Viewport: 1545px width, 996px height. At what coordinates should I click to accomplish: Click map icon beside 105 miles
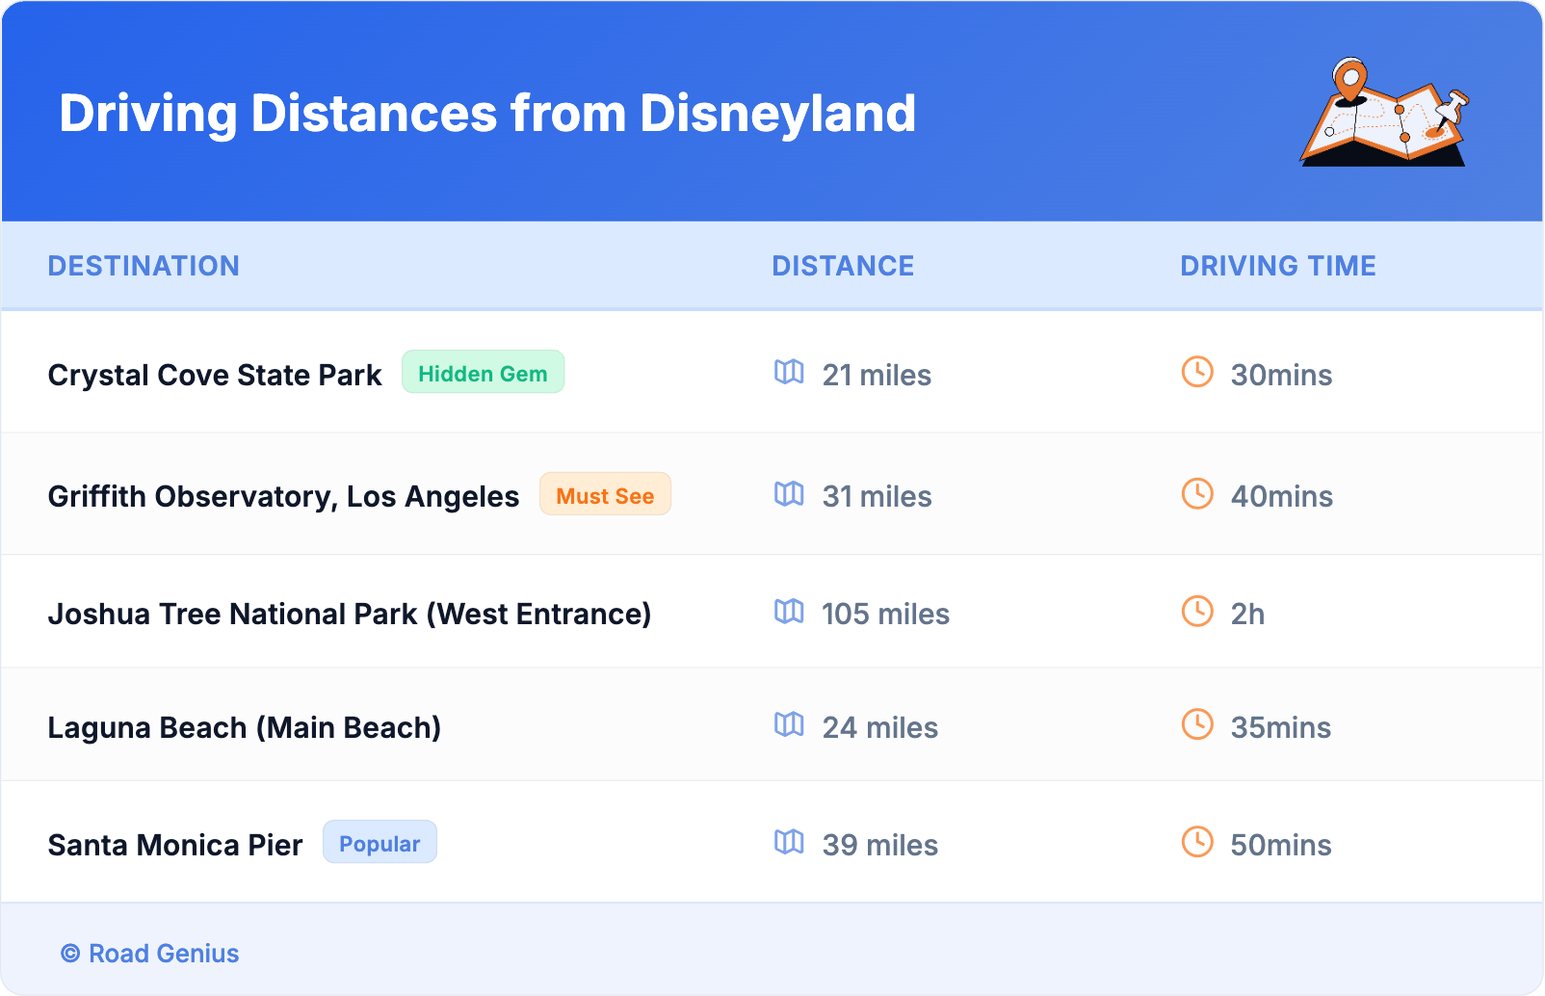click(789, 612)
